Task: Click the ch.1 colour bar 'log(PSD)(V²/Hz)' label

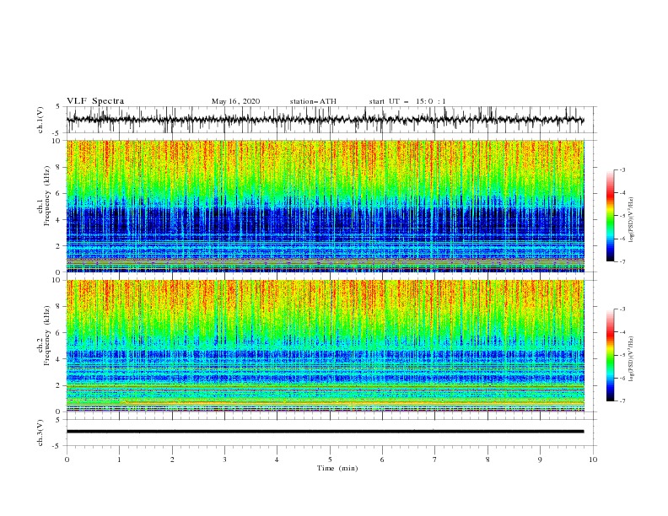Action: [x=632, y=219]
